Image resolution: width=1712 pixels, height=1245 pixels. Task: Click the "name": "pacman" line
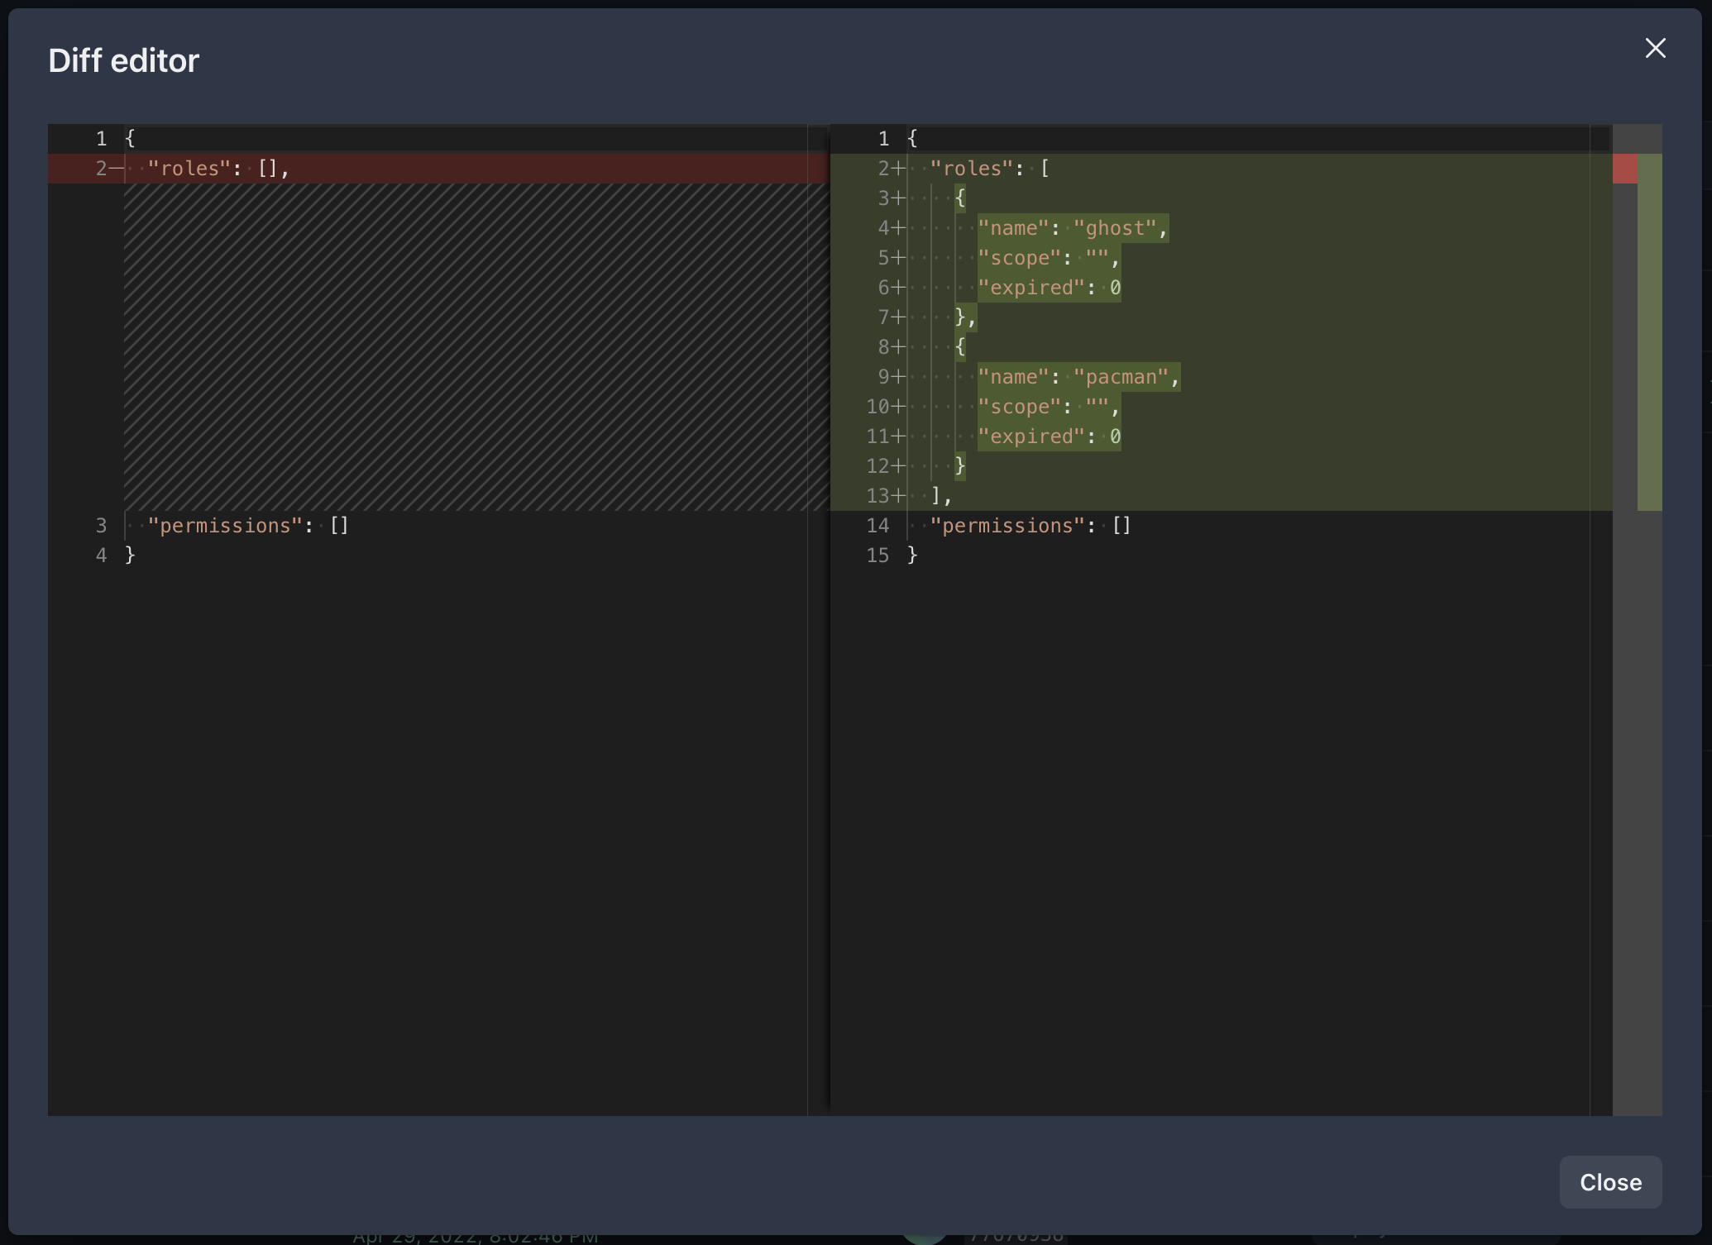tap(1078, 377)
